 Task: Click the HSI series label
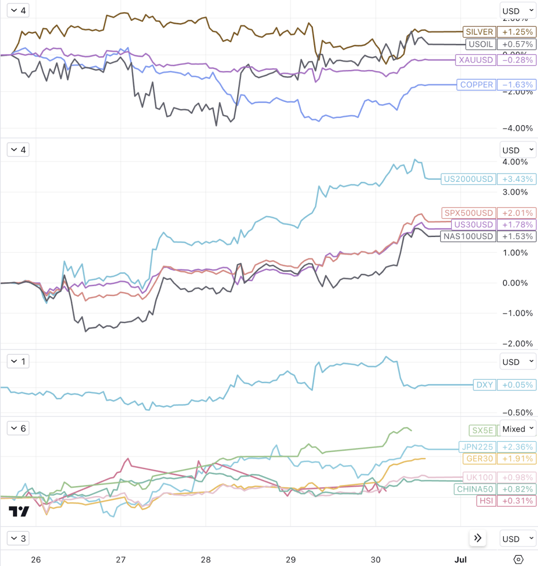click(x=486, y=501)
